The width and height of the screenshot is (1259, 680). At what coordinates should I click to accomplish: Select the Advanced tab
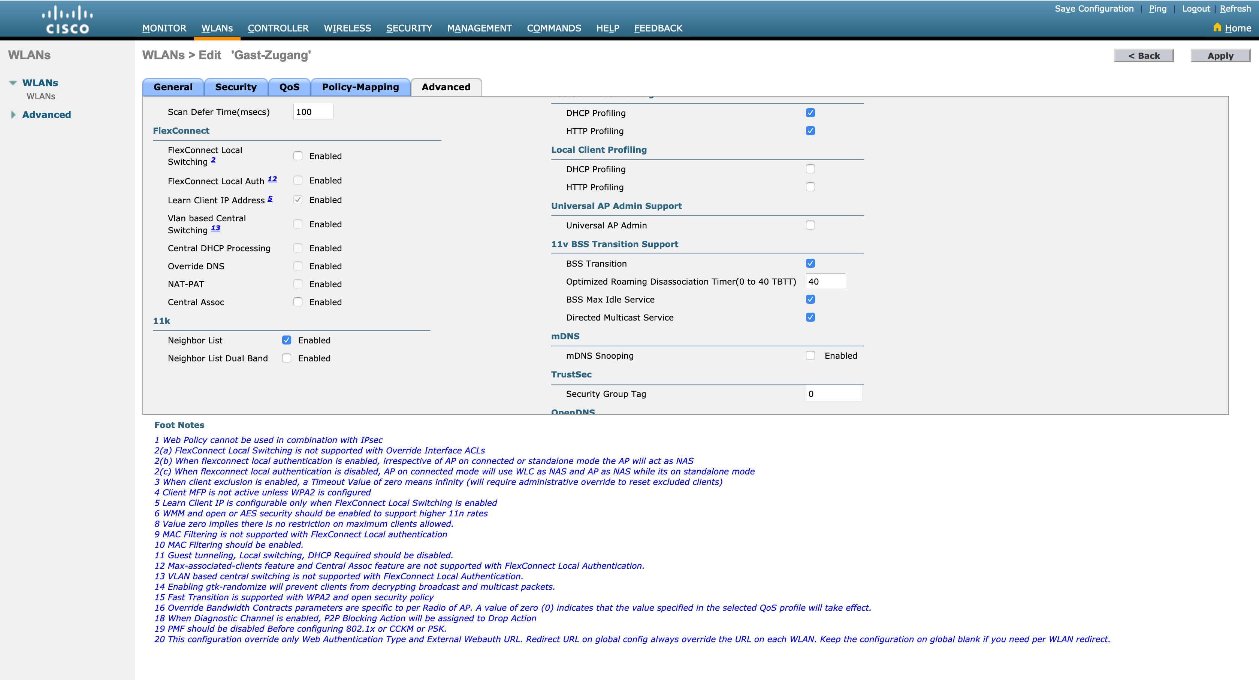(x=446, y=87)
